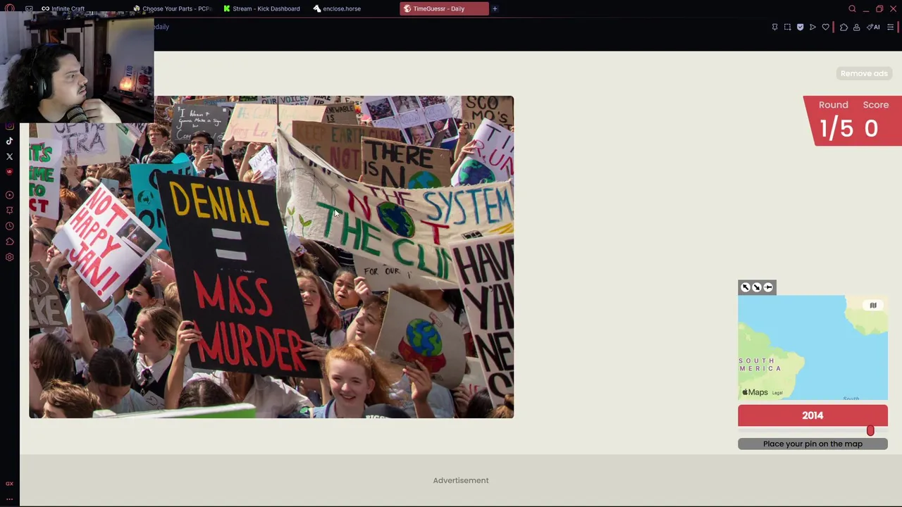Open the extensions cube icon
Viewport: 902px width, 507px height.
point(844,27)
